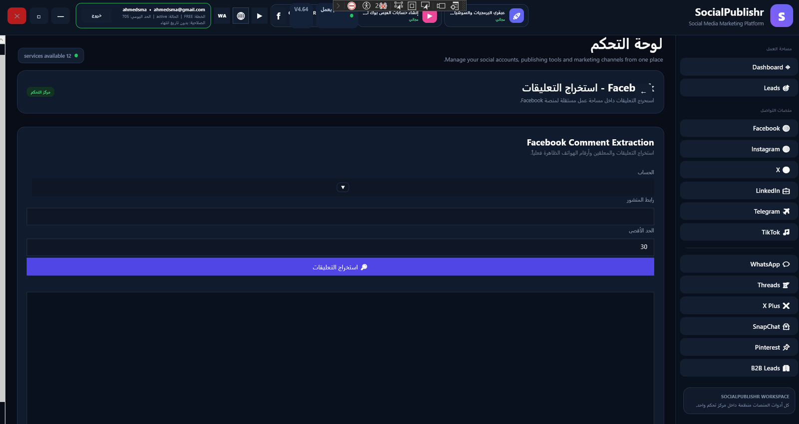Click the key icon on extract button
Image resolution: width=799 pixels, height=424 pixels.
[x=364, y=267]
